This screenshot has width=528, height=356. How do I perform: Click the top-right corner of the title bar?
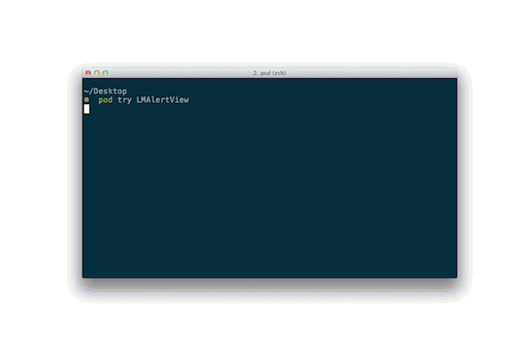(456, 70)
